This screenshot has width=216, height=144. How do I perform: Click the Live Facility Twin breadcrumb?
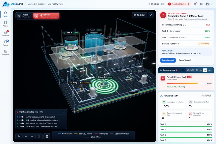click(x=55, y=4)
